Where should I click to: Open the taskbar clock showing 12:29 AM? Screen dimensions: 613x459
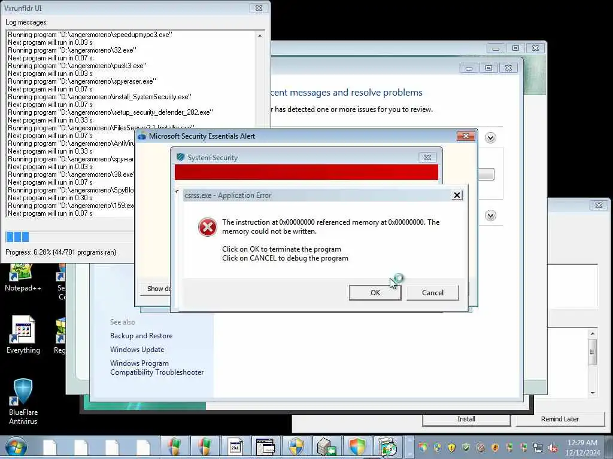[582, 448]
